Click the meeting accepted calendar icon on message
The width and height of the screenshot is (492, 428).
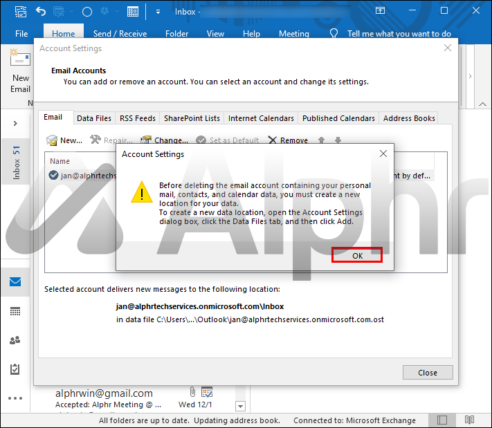point(207,392)
